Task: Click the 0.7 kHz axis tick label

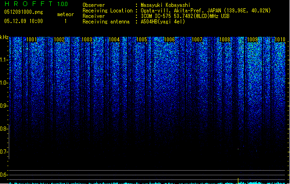Action: [x=4, y=152]
